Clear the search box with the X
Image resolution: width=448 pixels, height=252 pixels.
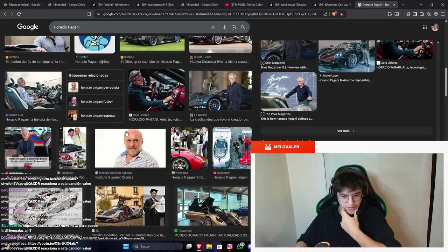point(213,27)
